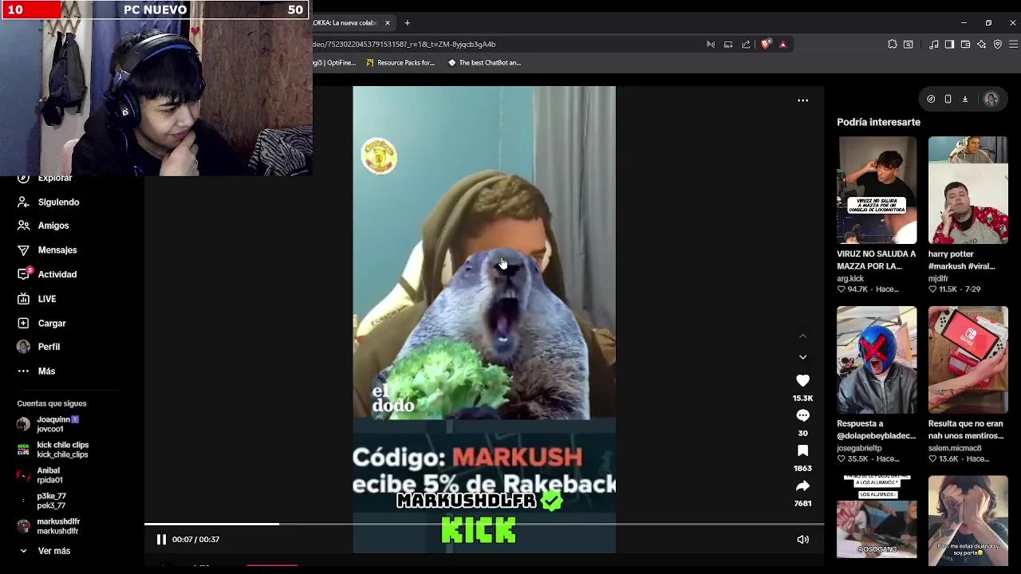Open thumbnail VIRUZ NO SALUDA A MAZZA
1021x574 pixels.
click(877, 190)
